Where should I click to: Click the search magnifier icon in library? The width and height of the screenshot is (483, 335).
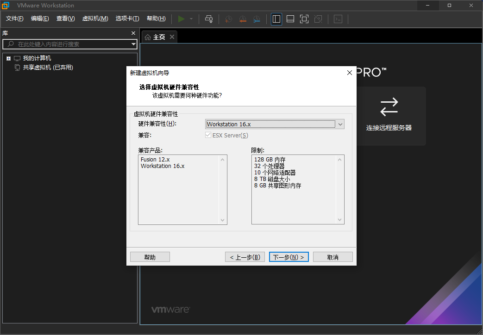click(x=11, y=44)
